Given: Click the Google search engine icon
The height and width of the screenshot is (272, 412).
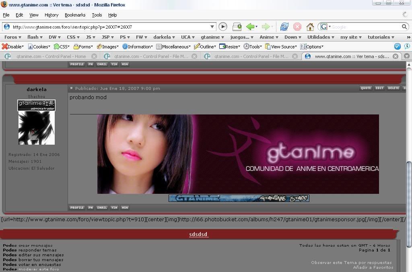Looking at the screenshot, I should pos(324,27).
